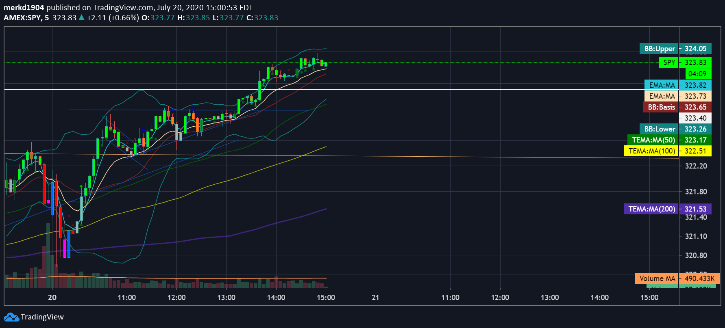This screenshot has height=328, width=725.
Task: Select the EMA:MA 323.82 label
Action: click(x=678, y=85)
